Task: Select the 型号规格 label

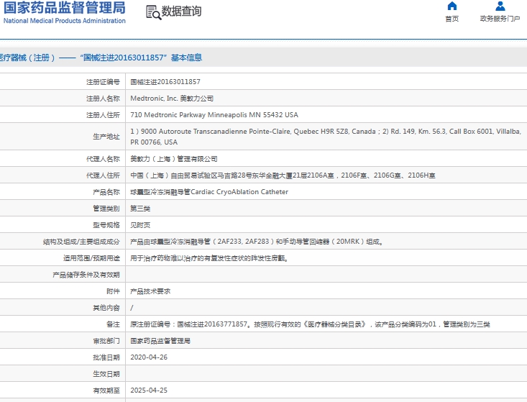Action: (x=106, y=225)
